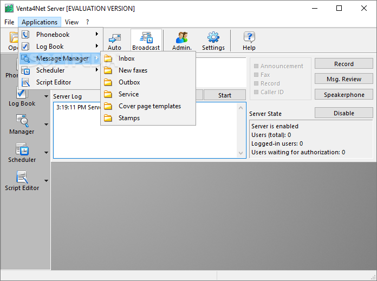Image resolution: width=377 pixels, height=281 pixels.
Task: Choose Outbox from the submenu
Action: click(148, 82)
